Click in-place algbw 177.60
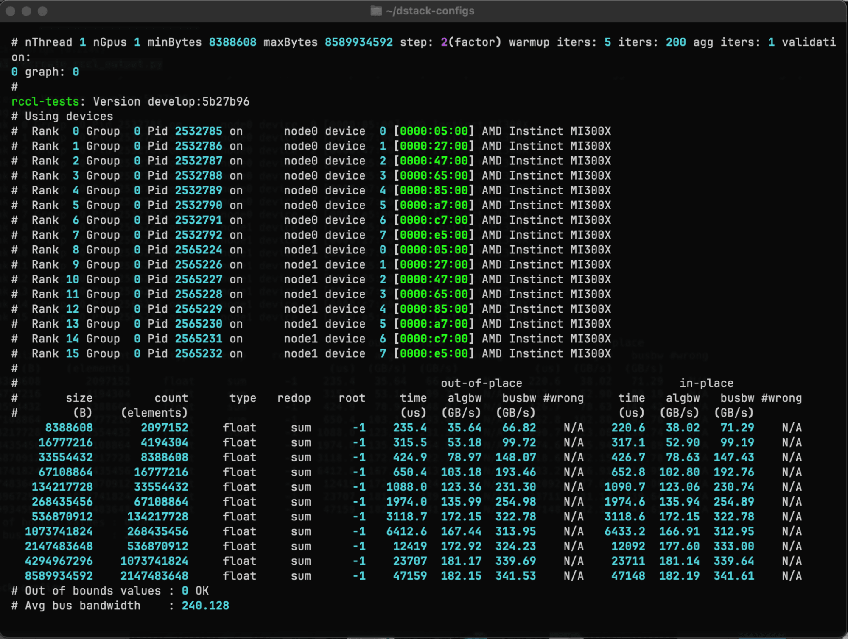 tap(679, 547)
